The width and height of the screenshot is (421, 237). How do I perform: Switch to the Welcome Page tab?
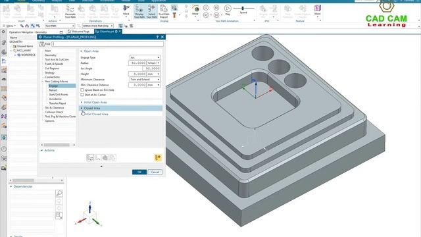point(79,32)
